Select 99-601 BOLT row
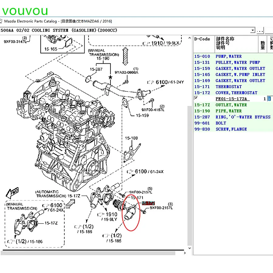The width and height of the screenshot is (273, 273). point(233,123)
